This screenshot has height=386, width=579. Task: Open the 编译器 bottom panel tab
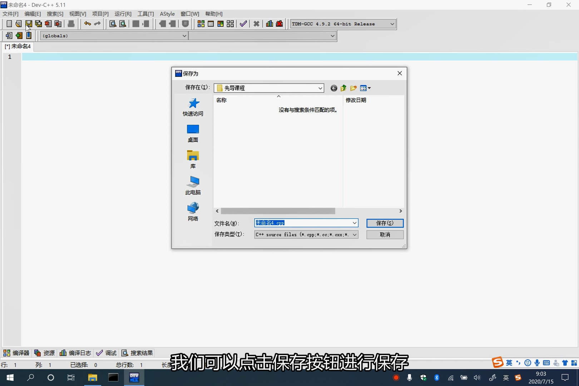click(16, 353)
